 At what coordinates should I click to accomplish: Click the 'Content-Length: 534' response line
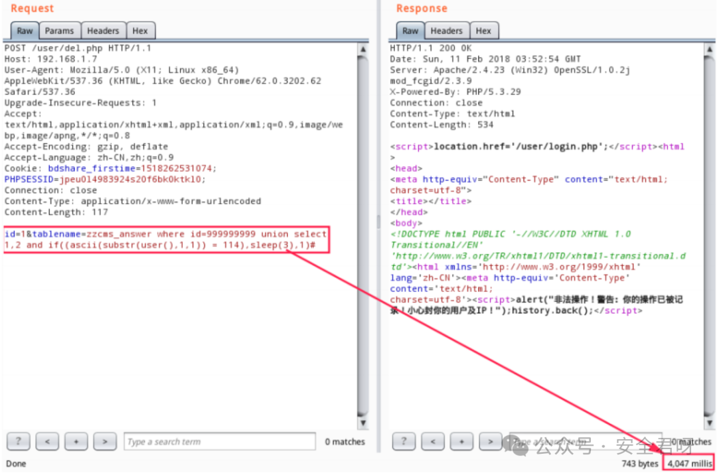[x=441, y=125]
